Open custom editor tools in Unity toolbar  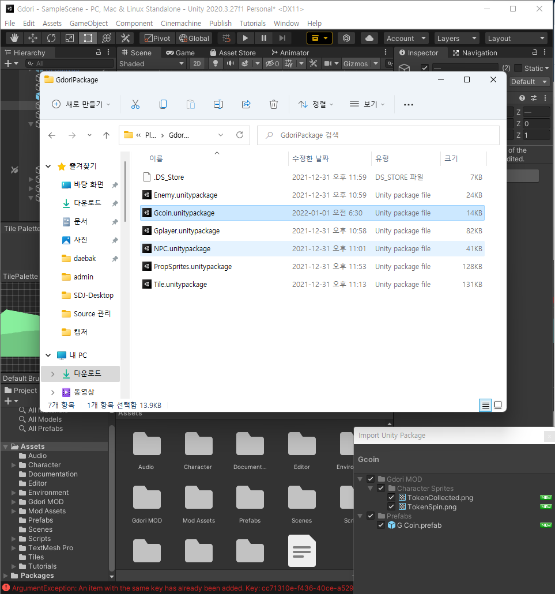pos(125,38)
